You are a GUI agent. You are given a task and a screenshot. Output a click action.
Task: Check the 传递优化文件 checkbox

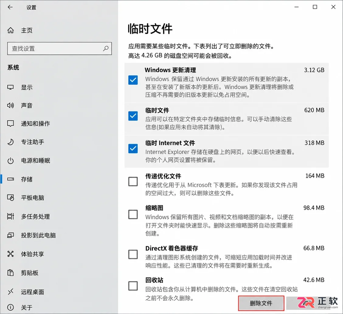pyautogui.click(x=133, y=182)
